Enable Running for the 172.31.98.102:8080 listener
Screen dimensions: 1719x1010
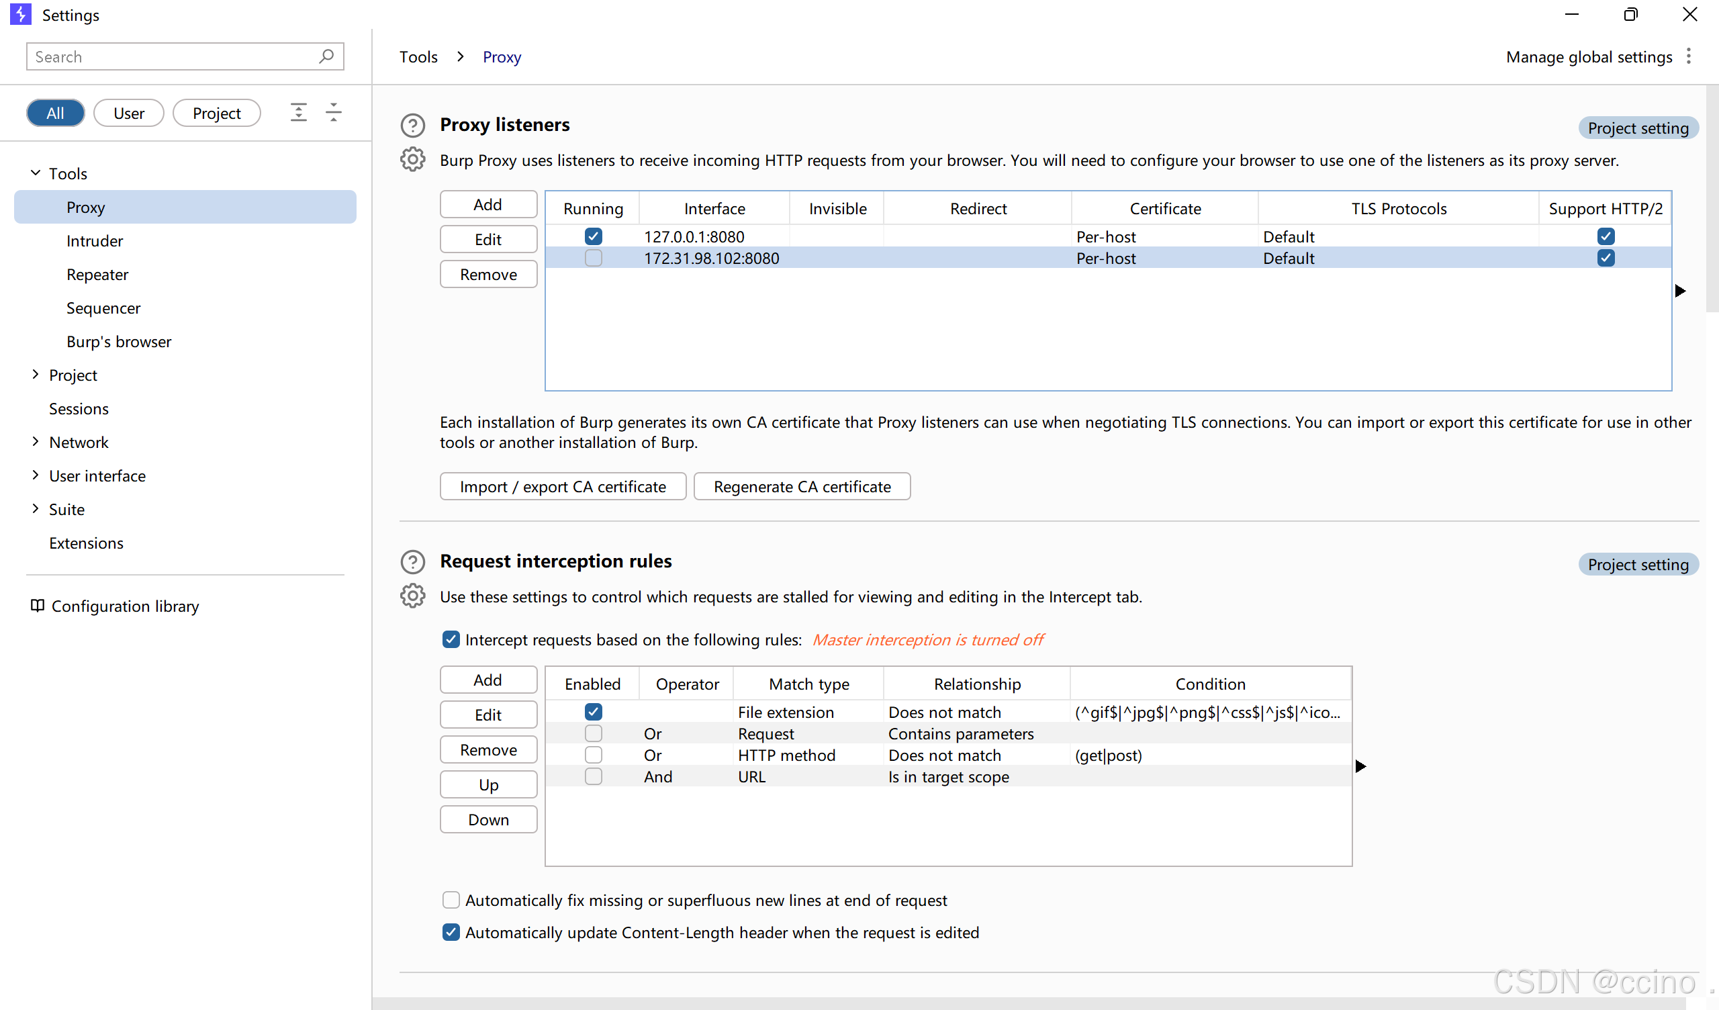coord(594,258)
